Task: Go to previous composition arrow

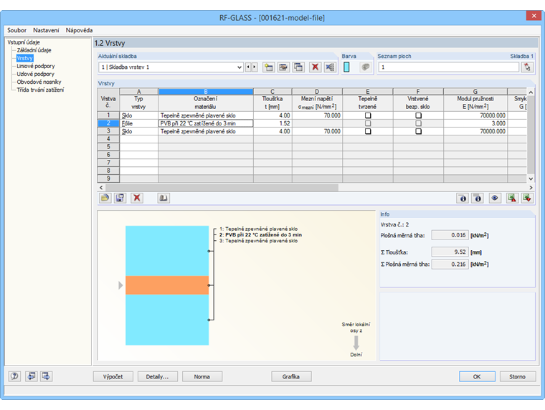Action: tap(248, 67)
